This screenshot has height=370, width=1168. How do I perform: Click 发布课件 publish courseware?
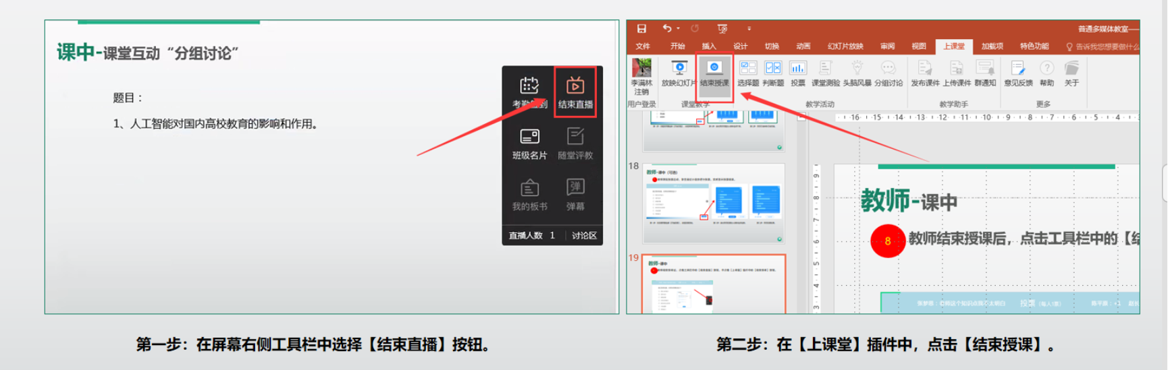[925, 73]
